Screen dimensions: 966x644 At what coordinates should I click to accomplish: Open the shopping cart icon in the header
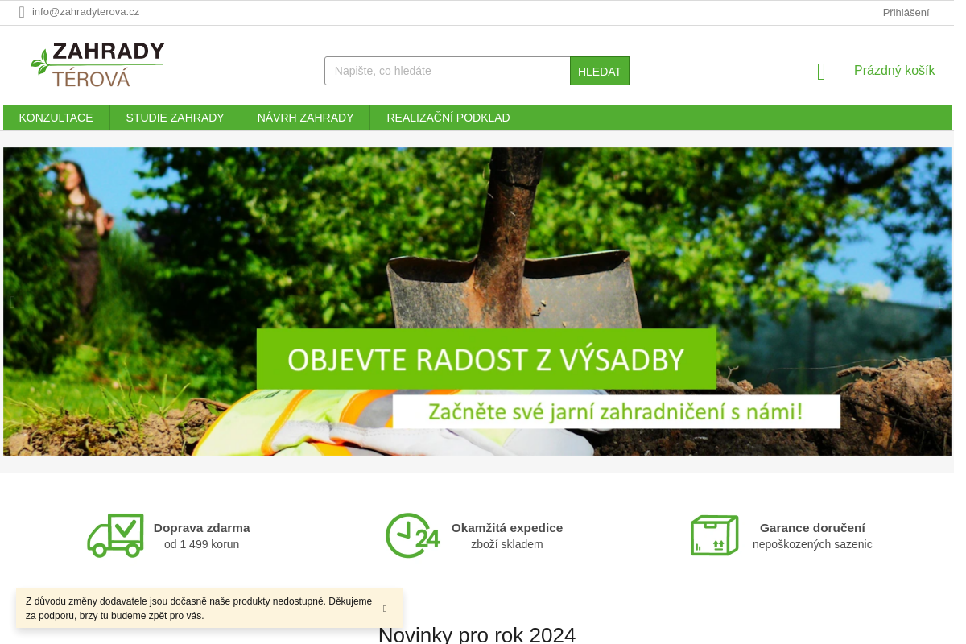(820, 71)
